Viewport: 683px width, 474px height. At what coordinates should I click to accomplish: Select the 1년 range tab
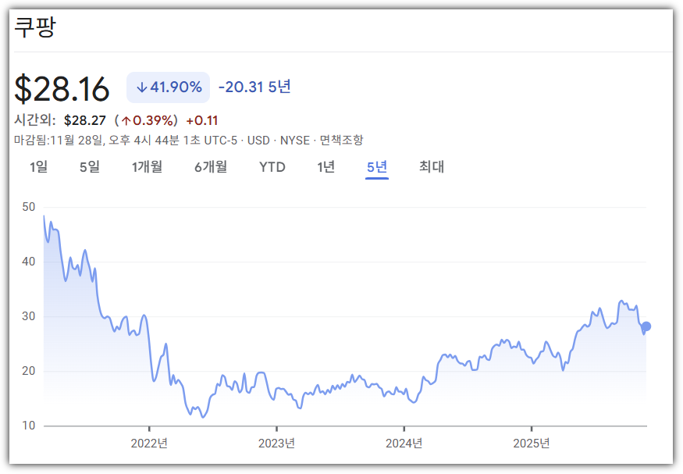[325, 167]
